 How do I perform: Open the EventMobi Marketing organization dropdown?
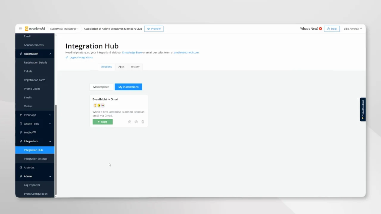[x=64, y=29]
